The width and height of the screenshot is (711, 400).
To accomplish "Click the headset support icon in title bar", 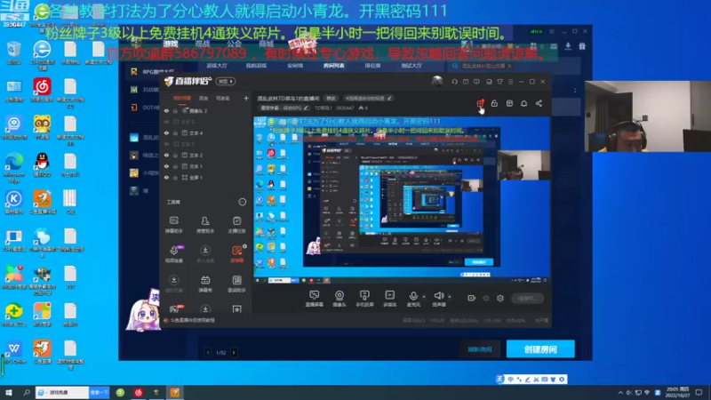I will point(454,82).
